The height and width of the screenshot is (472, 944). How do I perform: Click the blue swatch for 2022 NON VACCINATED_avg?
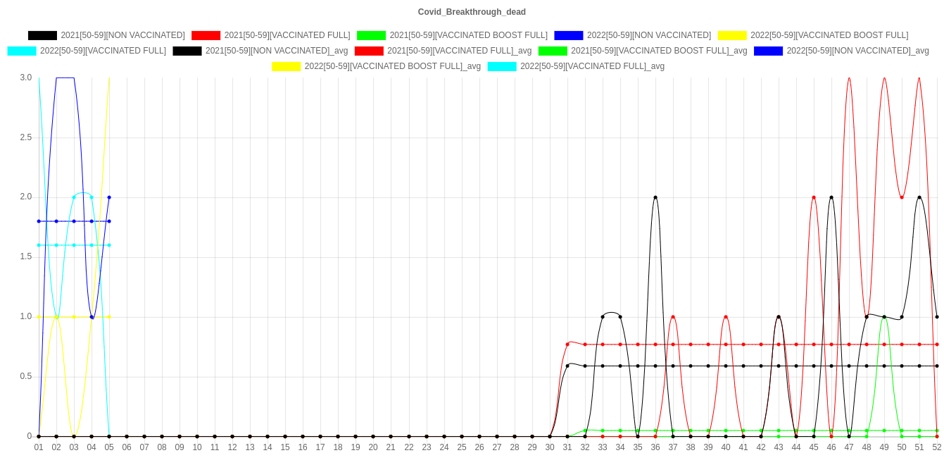coord(768,51)
